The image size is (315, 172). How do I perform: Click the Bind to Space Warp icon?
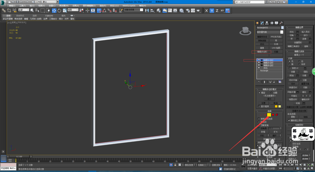click(14, 10)
